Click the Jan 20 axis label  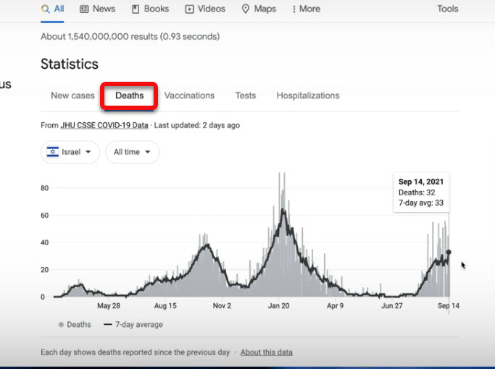click(x=278, y=305)
